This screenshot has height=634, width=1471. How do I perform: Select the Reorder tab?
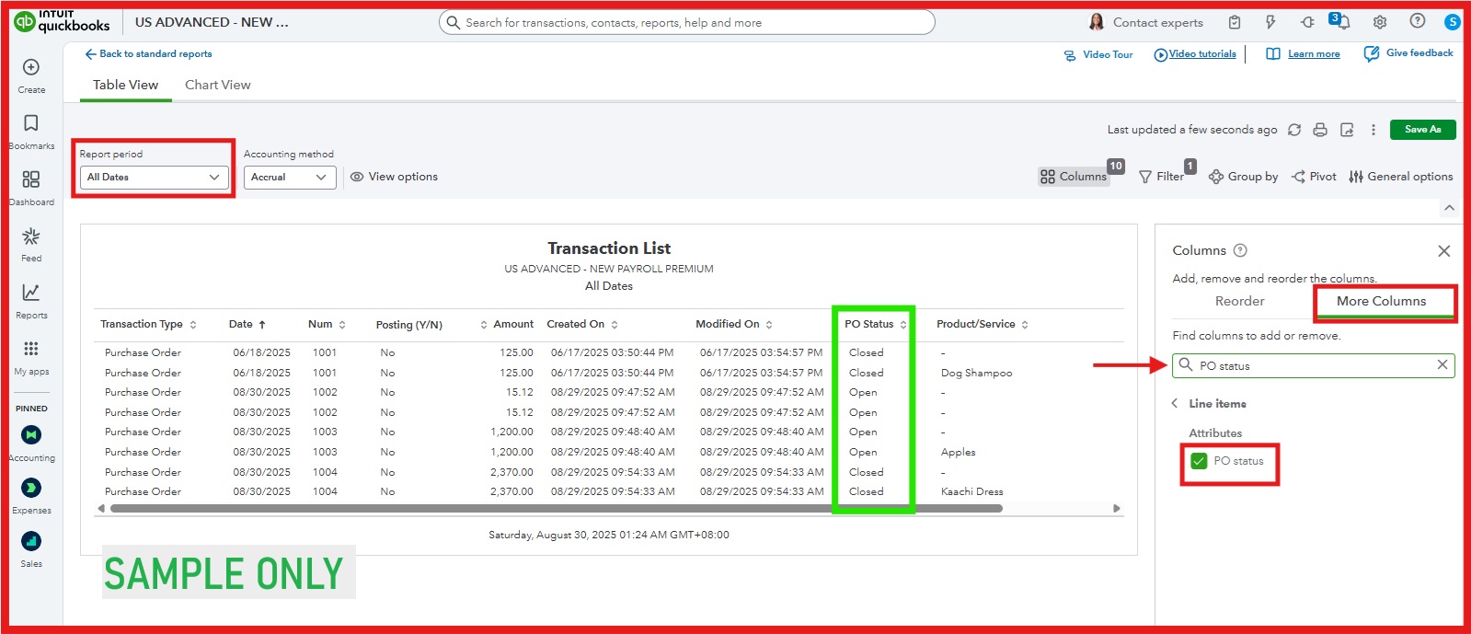coord(1240,301)
